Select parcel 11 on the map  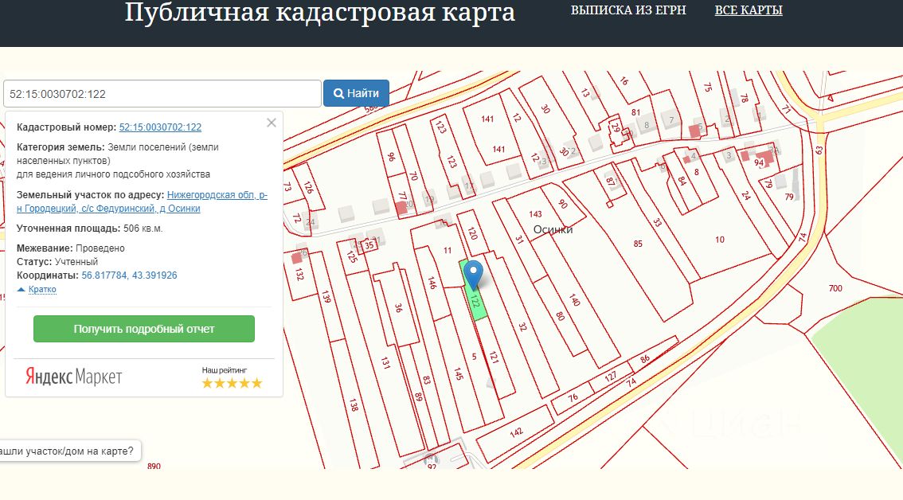448,250
